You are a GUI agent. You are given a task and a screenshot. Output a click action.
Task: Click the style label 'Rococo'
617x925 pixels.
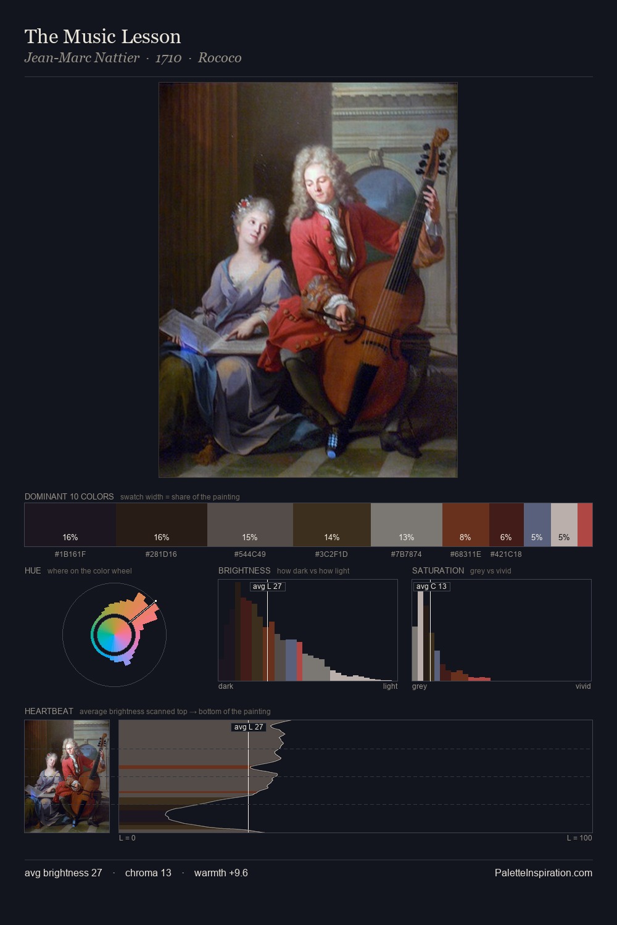tap(220, 58)
